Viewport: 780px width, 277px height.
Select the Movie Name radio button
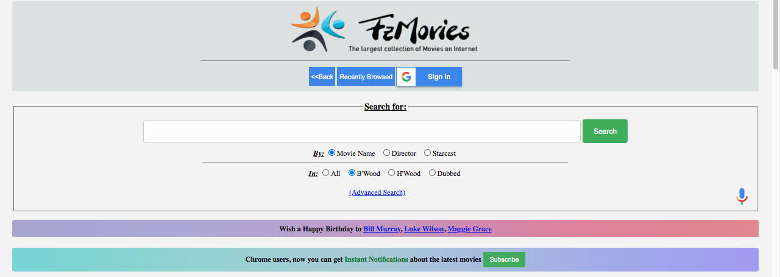[332, 153]
